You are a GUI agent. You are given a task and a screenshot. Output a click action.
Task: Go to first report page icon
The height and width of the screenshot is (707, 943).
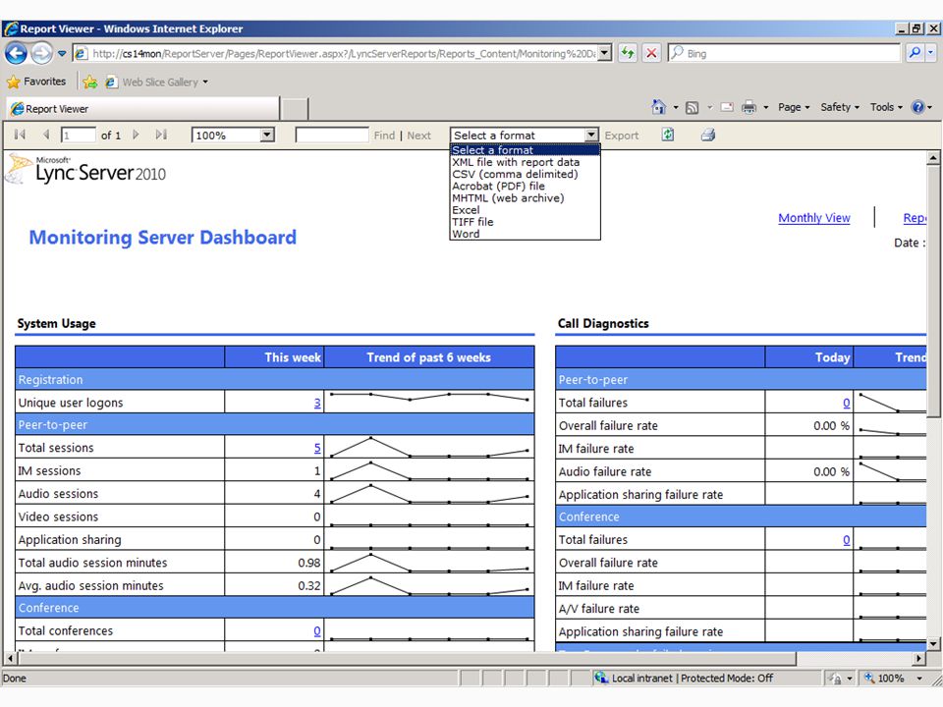(20, 135)
